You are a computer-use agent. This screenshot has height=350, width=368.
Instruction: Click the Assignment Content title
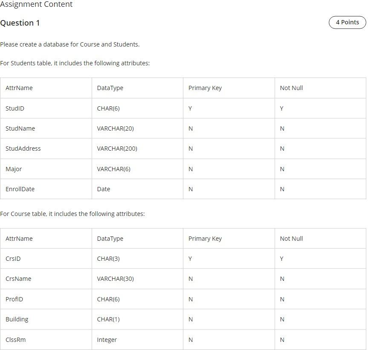(36, 4)
